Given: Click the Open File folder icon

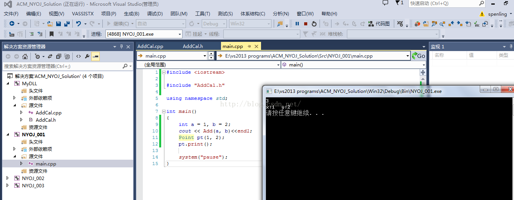Looking at the screenshot, I should pyautogui.click(x=50, y=24).
